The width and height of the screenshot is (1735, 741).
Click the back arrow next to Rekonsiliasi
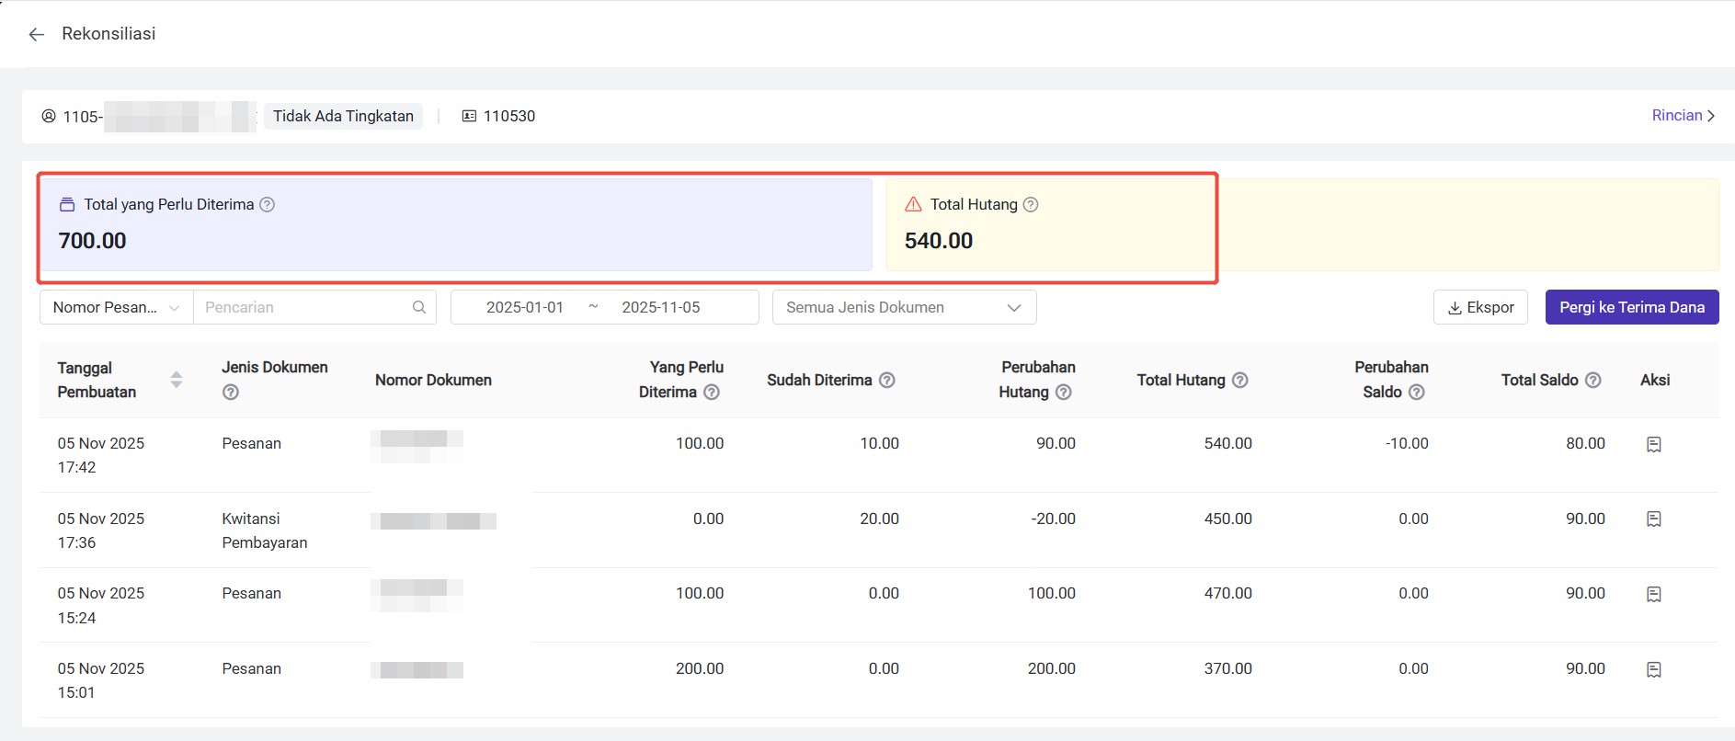coord(37,35)
